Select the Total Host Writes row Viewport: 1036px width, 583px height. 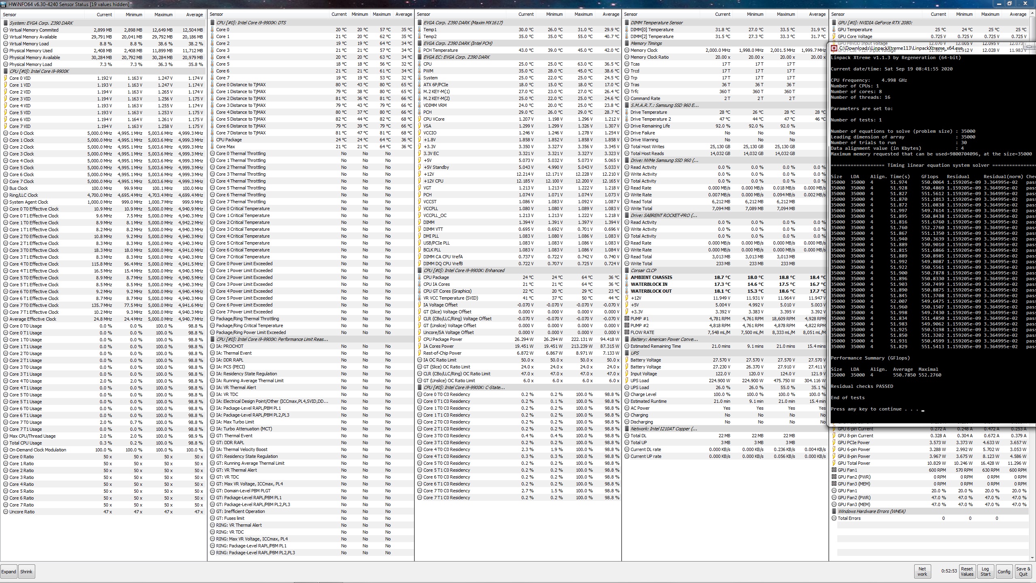[725, 147]
